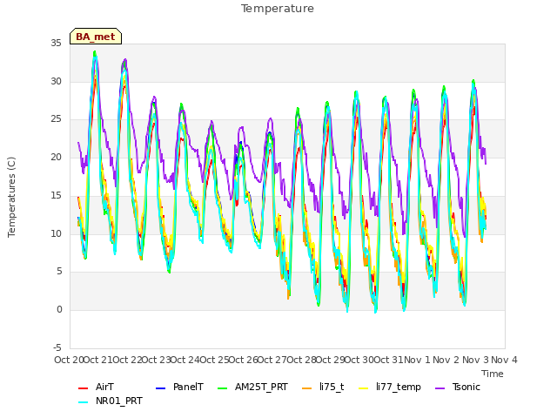Image resolution: width=557 pixels, height=418 pixels.
Task: Click the Oct 23 x-axis tick label
Action: (156, 360)
